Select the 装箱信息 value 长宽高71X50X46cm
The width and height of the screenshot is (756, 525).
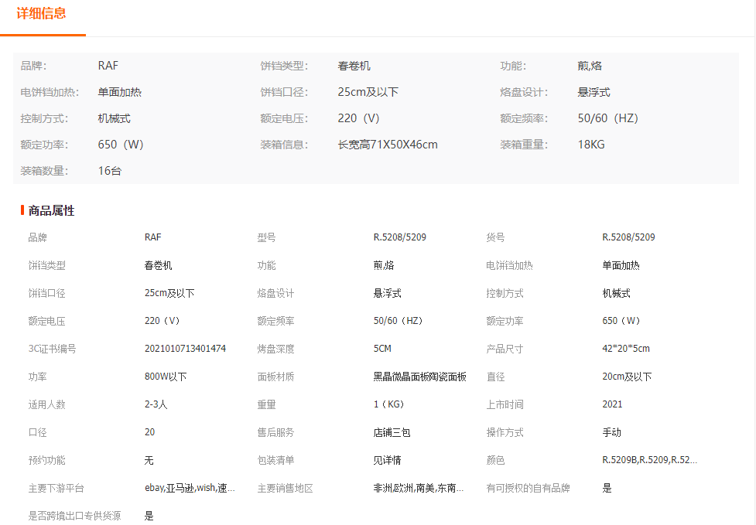coord(388,145)
